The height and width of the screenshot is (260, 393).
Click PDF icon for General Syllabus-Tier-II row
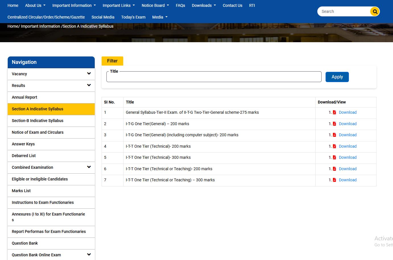(x=334, y=113)
